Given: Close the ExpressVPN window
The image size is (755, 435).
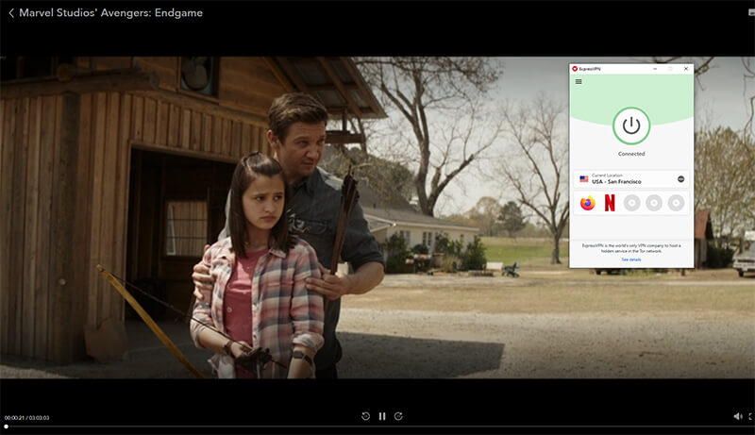Looking at the screenshot, I should click(x=686, y=69).
